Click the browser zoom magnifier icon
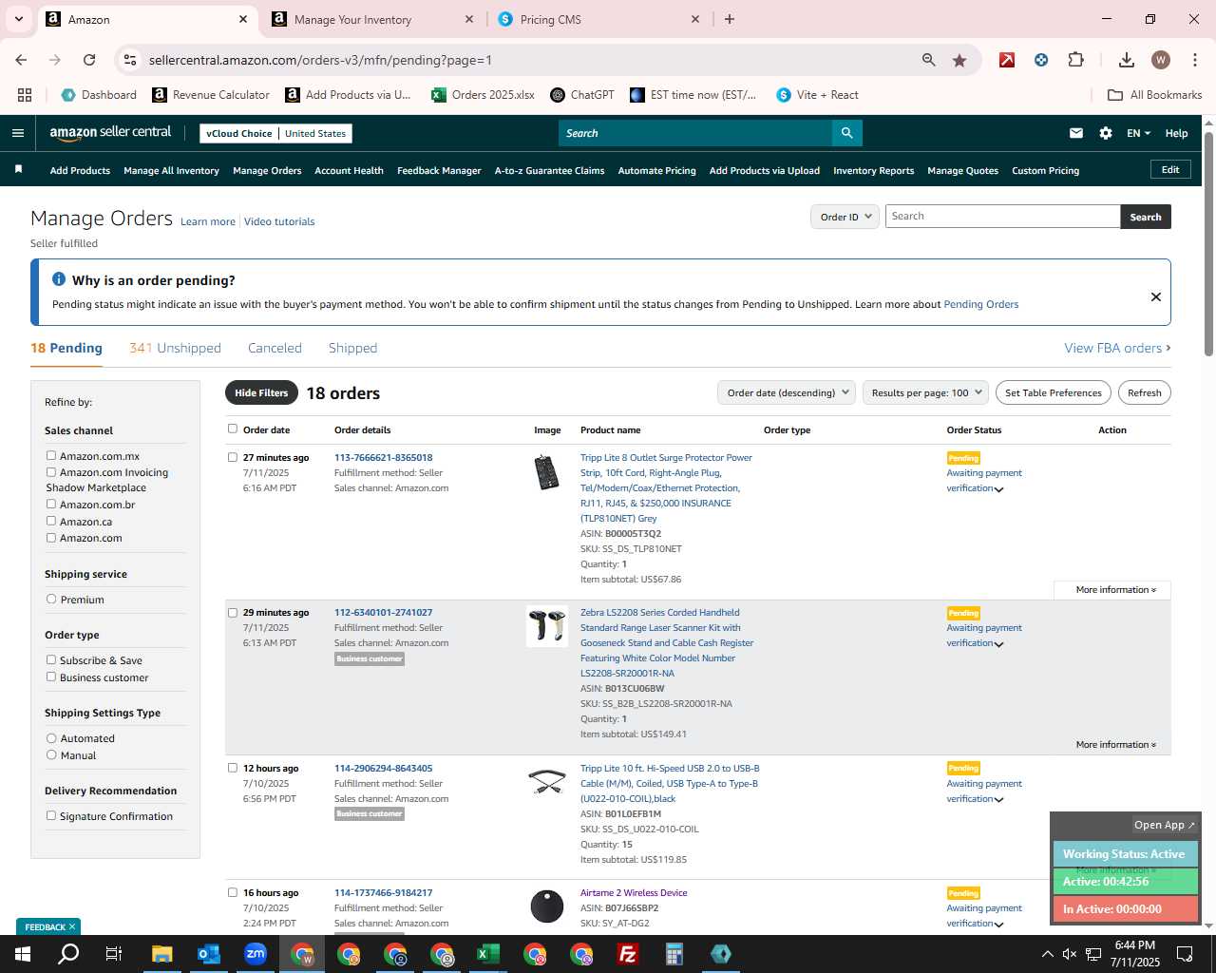 click(x=928, y=60)
